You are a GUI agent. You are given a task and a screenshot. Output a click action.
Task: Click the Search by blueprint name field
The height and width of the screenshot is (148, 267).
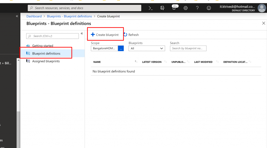coord(188,48)
